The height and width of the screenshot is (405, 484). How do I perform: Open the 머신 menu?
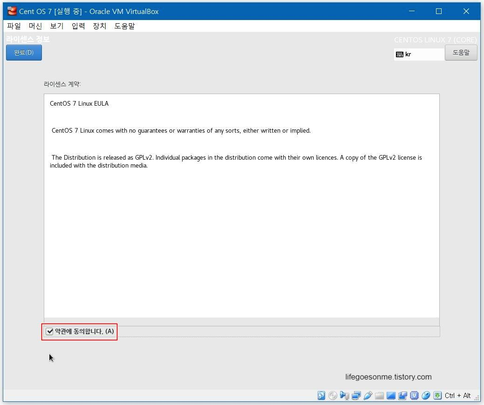[x=35, y=26]
